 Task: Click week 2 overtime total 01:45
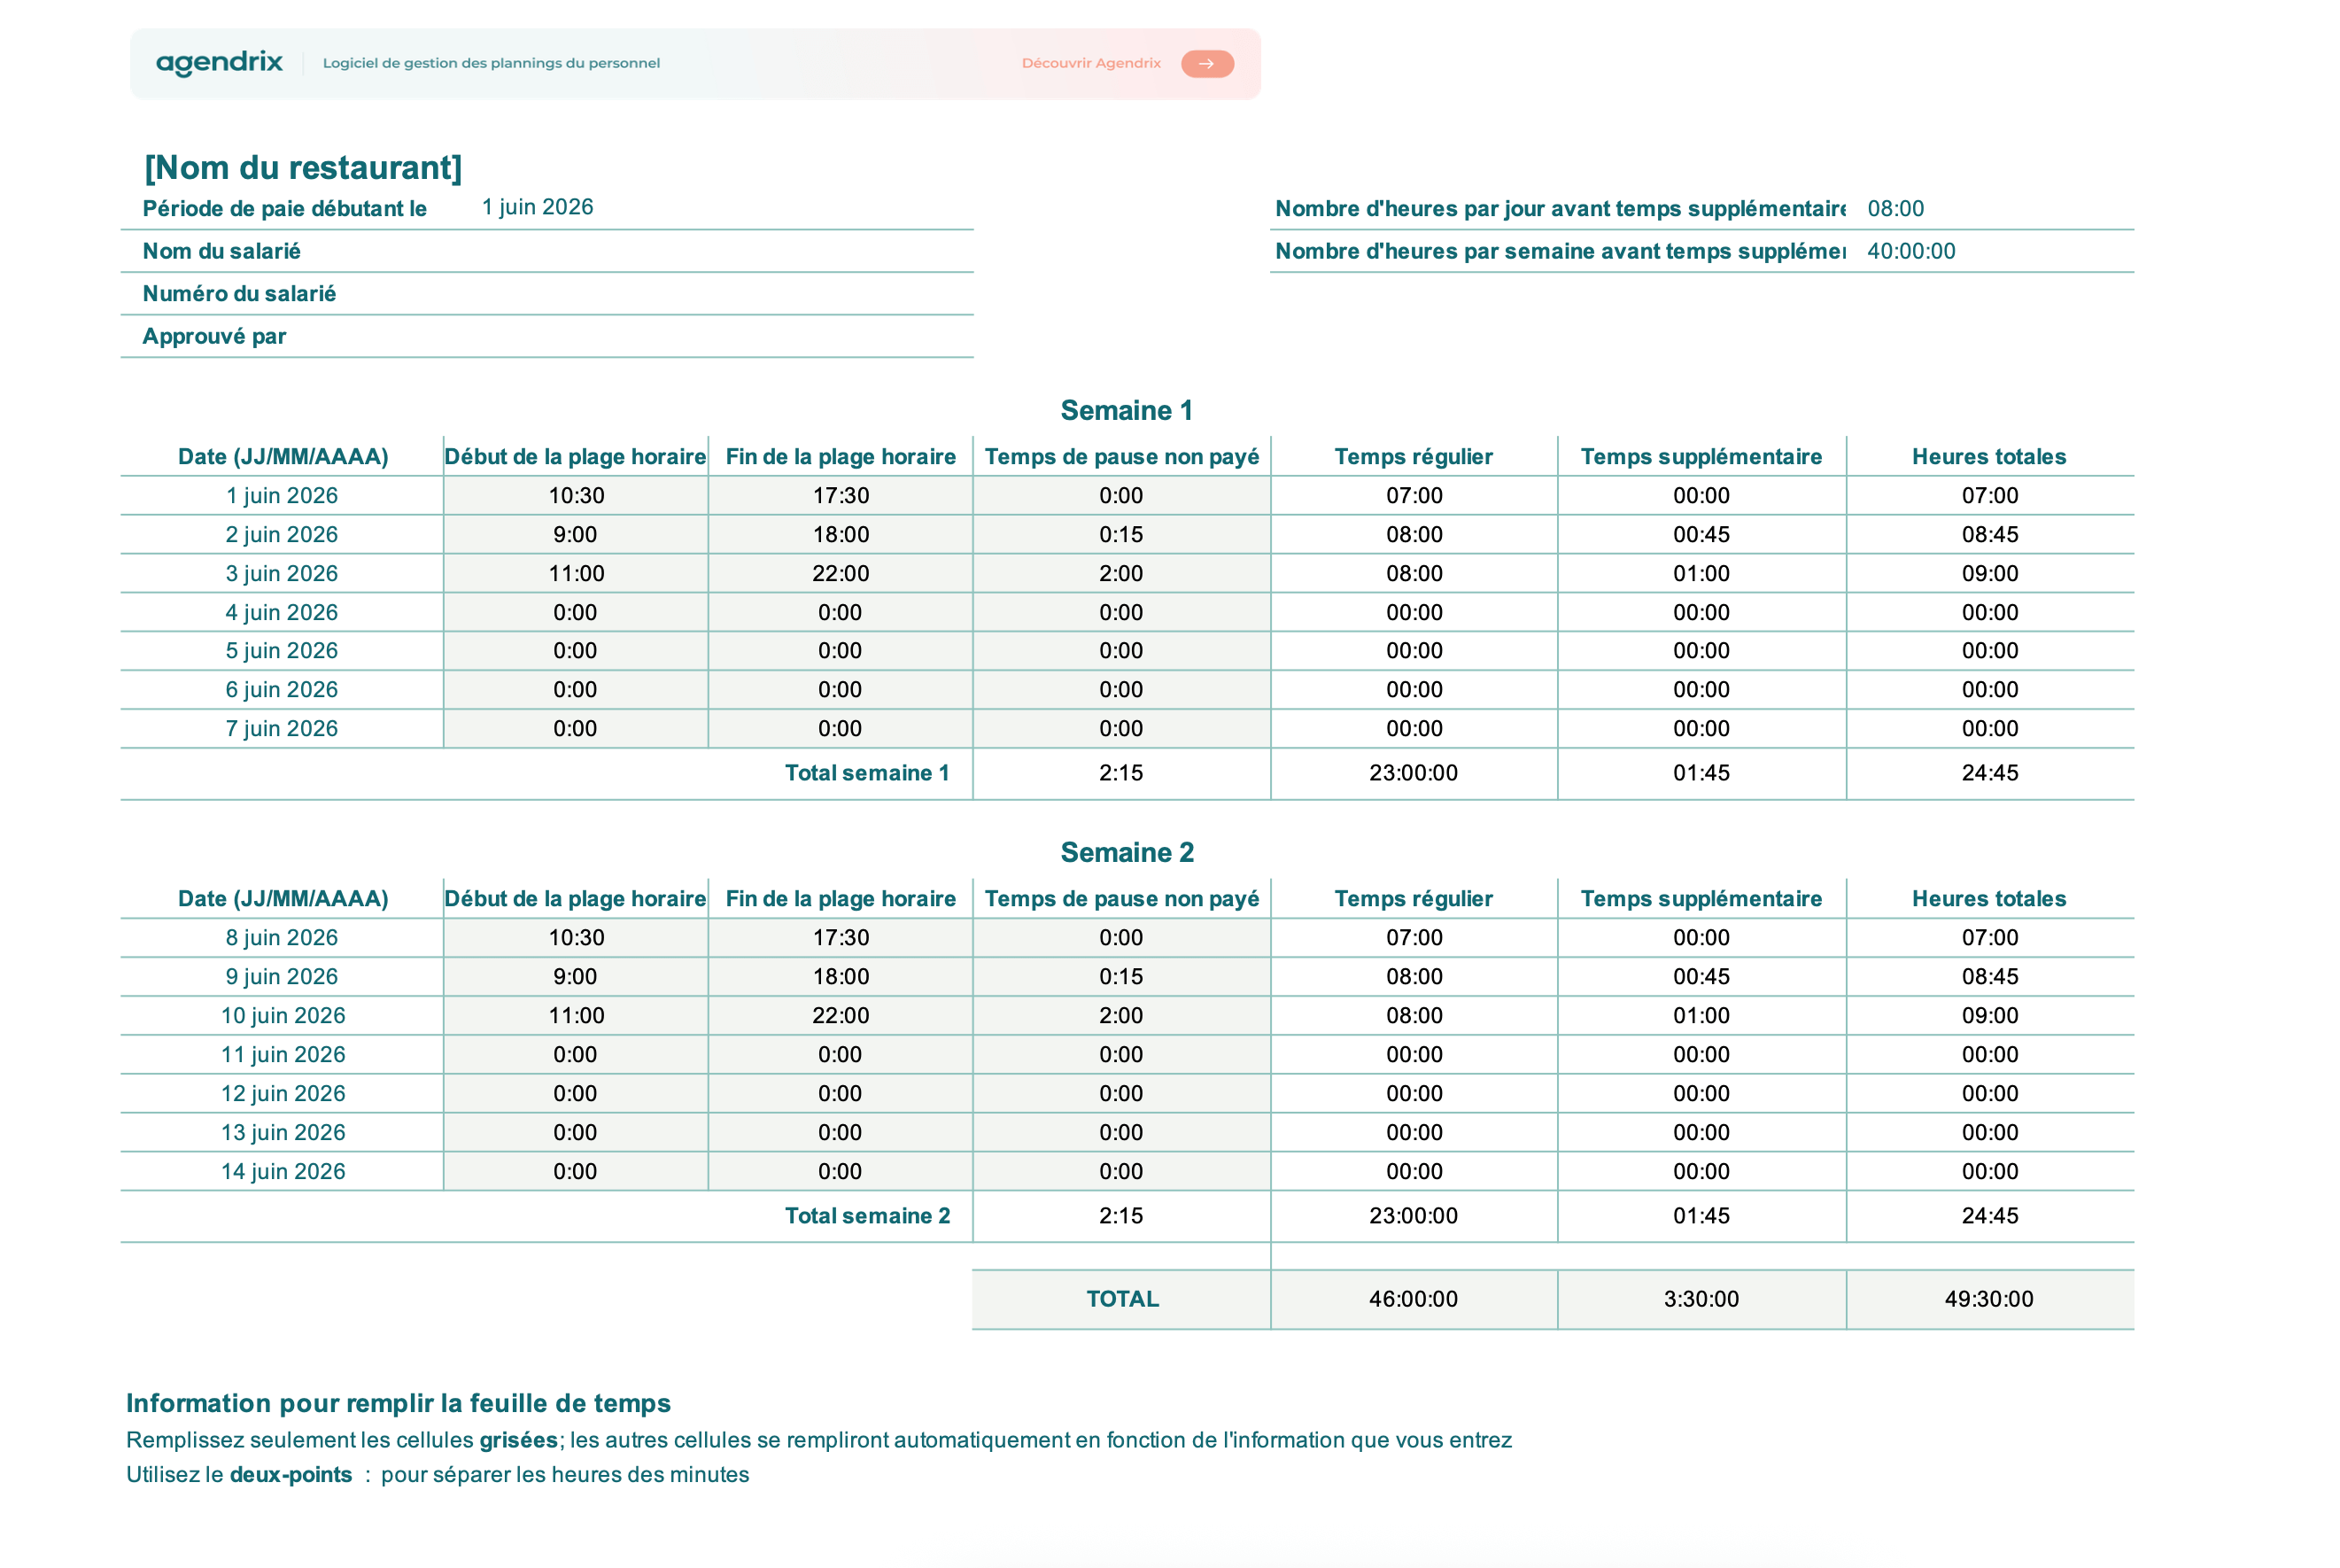pyautogui.click(x=1701, y=1216)
